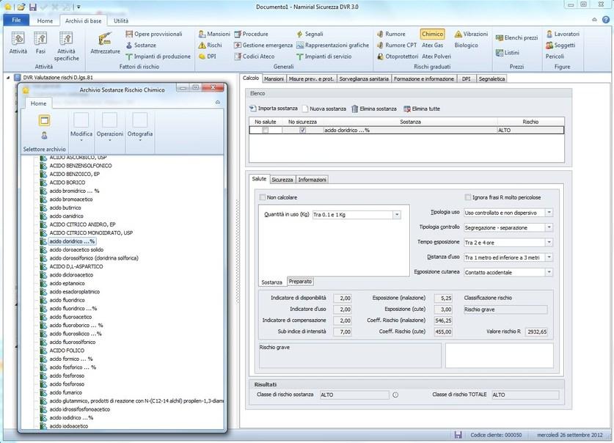Viewport: 614px width, 443px height.
Task: Open Elenchi prezzi from the ribbon
Action: pyautogui.click(x=516, y=37)
